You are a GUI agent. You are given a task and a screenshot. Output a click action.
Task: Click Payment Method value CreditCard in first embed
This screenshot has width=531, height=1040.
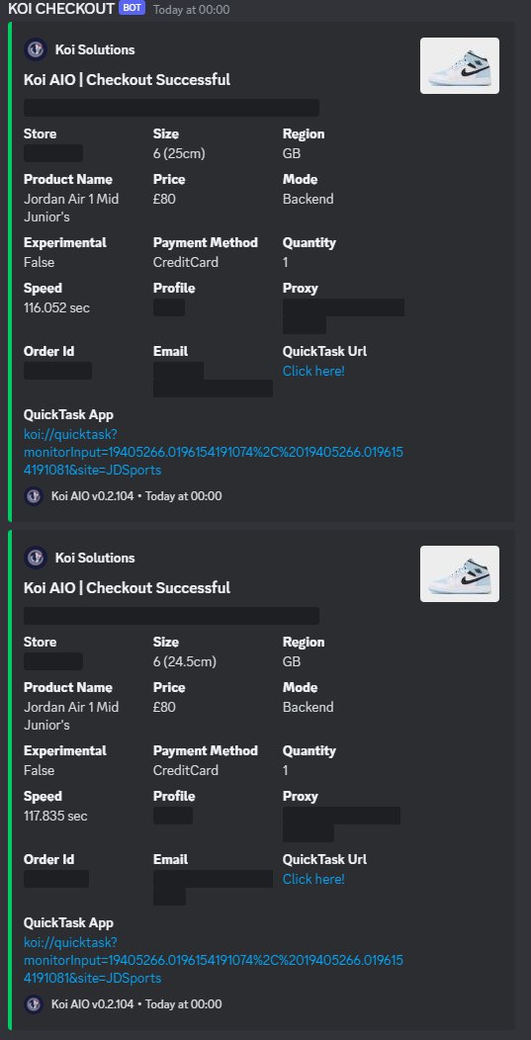[x=186, y=262]
